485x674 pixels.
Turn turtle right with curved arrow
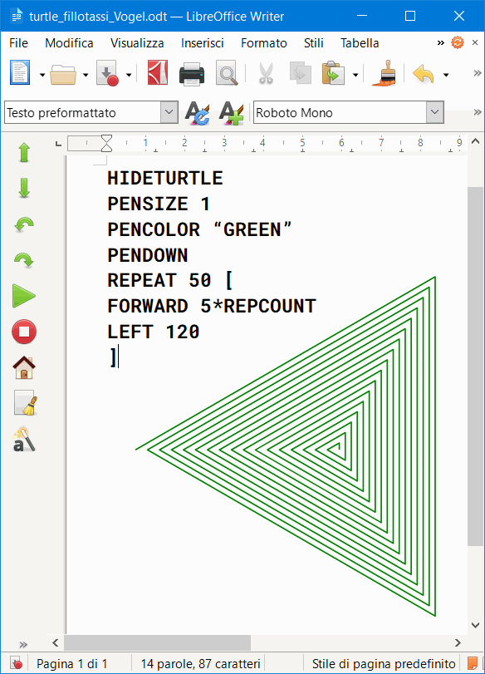coord(24,260)
